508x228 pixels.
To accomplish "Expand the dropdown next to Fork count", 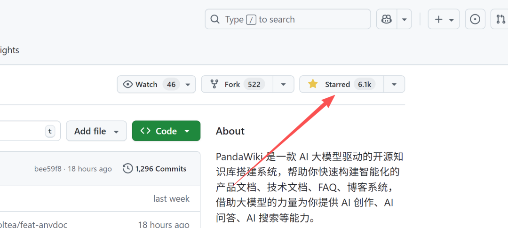I will point(283,84).
